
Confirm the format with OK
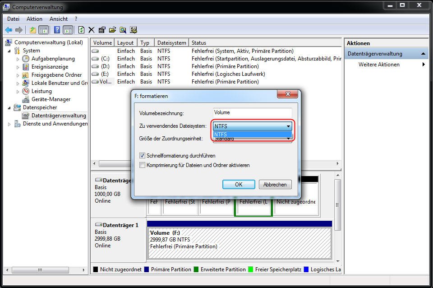pos(239,184)
